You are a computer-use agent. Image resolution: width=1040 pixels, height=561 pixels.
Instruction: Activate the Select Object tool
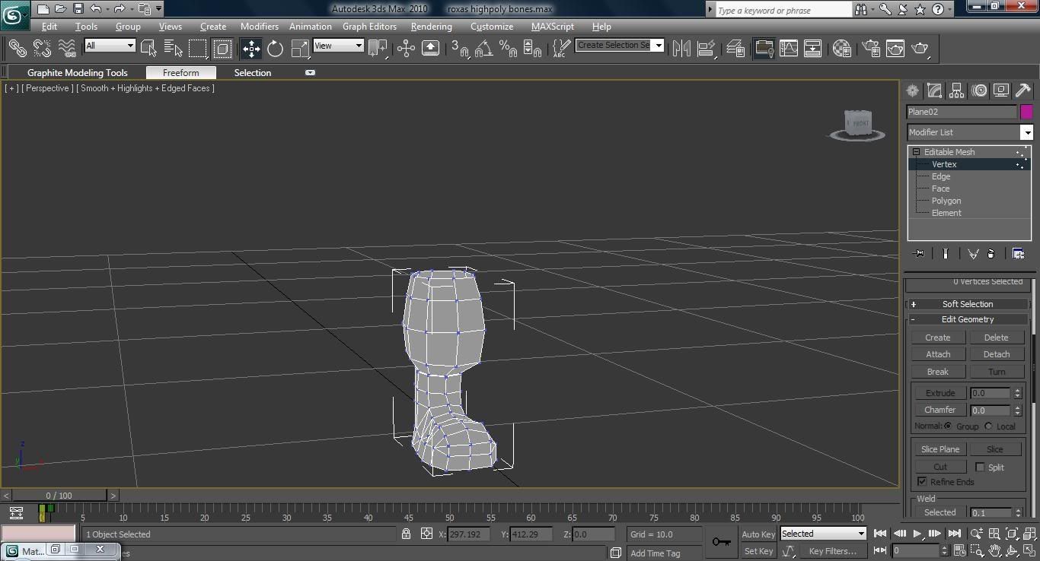coord(149,49)
